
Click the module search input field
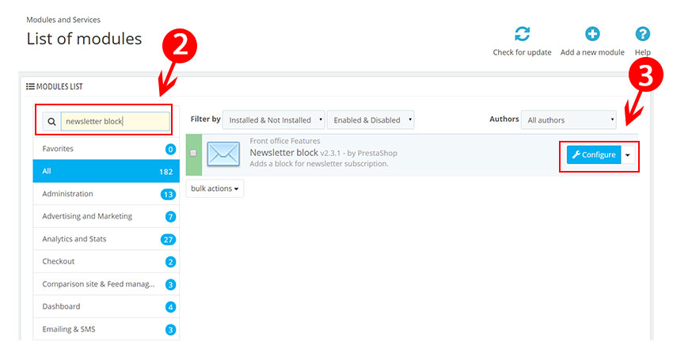[x=115, y=121]
